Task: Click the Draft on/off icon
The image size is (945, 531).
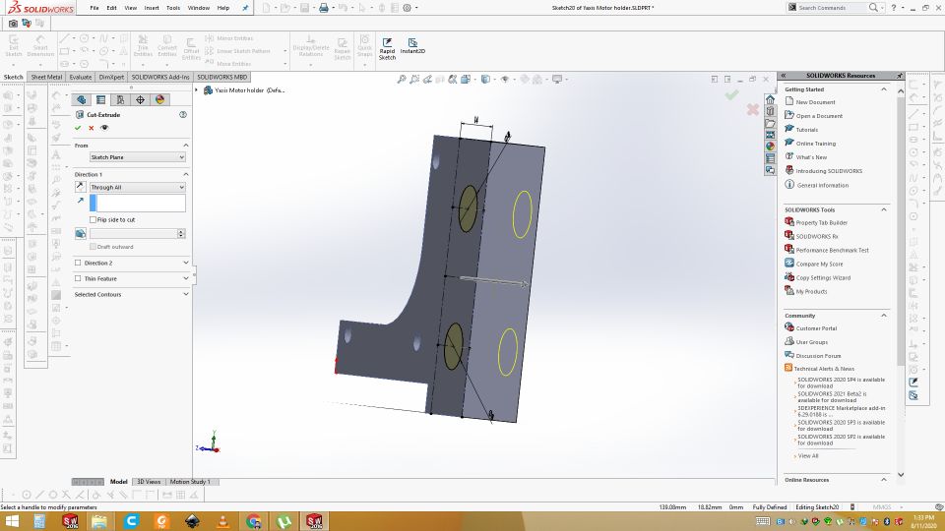Action: point(80,234)
